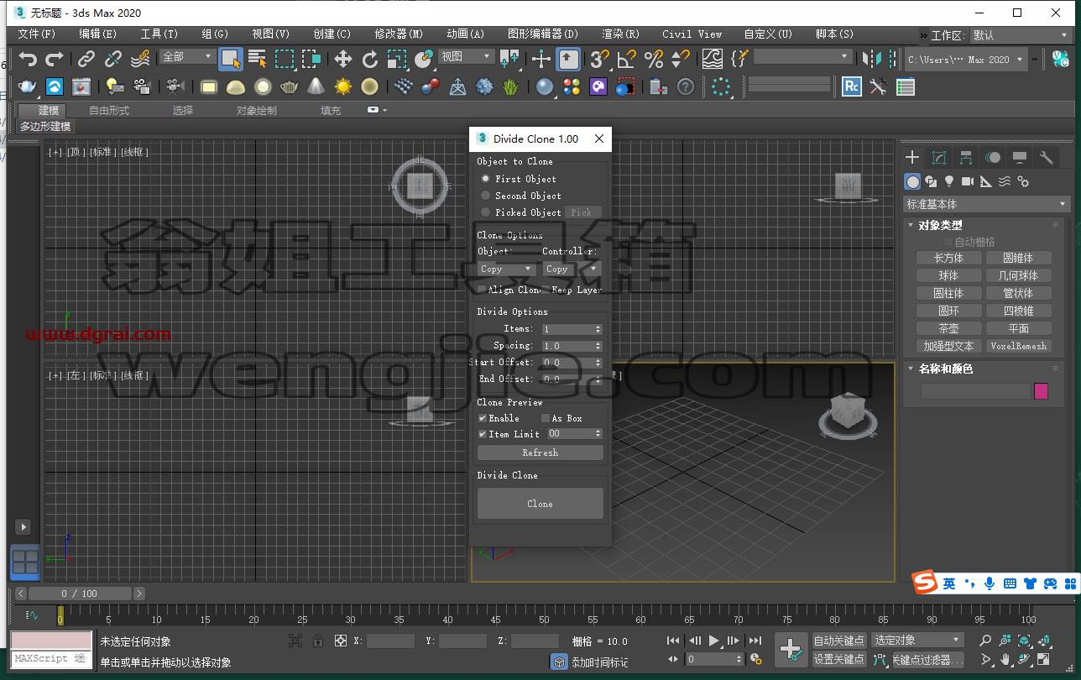The width and height of the screenshot is (1081, 680).
Task: Toggle Keep Layer checkbox
Action: [x=547, y=290]
